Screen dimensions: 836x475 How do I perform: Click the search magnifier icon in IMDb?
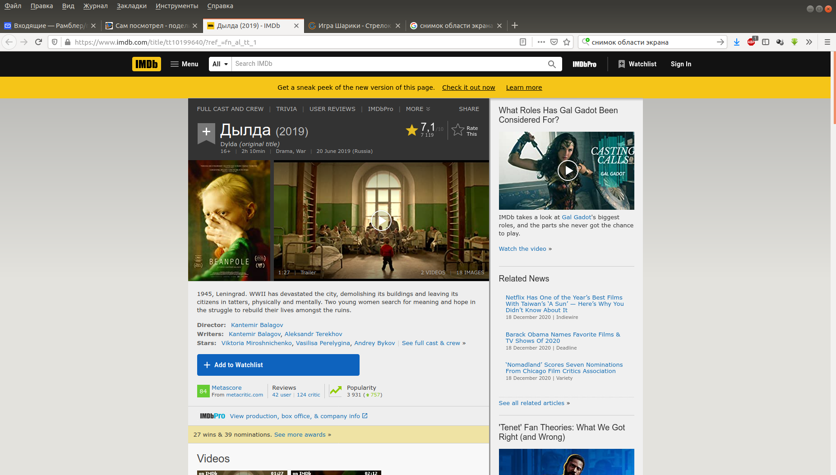[552, 64]
